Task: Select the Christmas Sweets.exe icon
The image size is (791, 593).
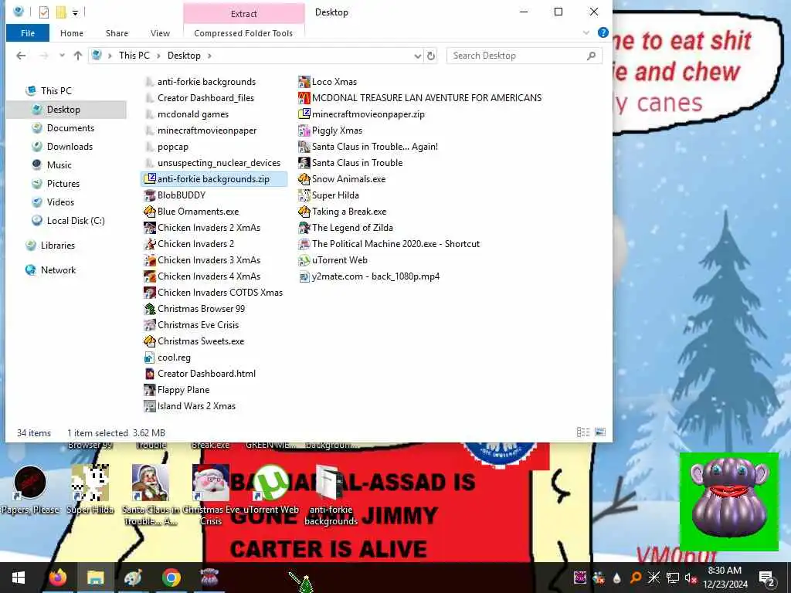Action: point(149,341)
